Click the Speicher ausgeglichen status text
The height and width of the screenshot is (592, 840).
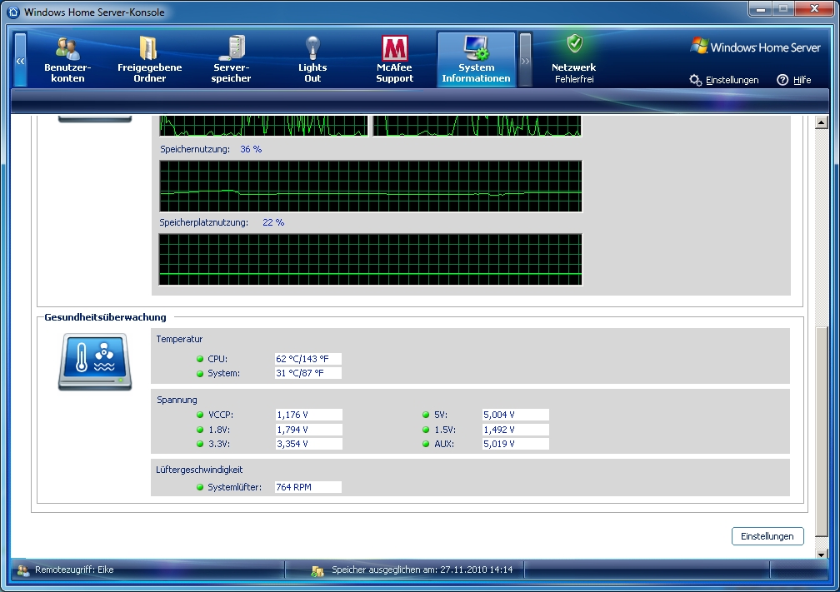click(x=422, y=570)
